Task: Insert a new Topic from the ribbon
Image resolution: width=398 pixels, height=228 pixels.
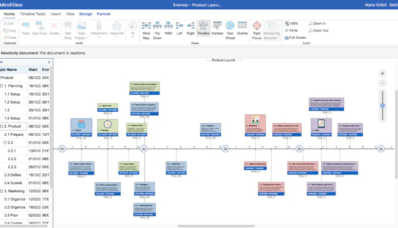Action: [x=26, y=28]
